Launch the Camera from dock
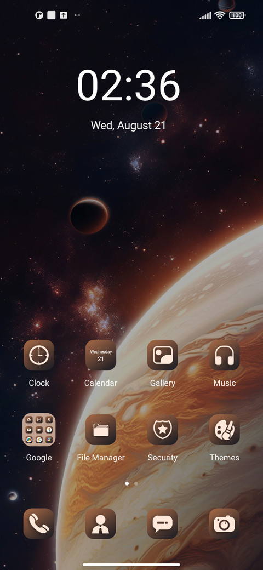The height and width of the screenshot is (570, 263). (225, 523)
